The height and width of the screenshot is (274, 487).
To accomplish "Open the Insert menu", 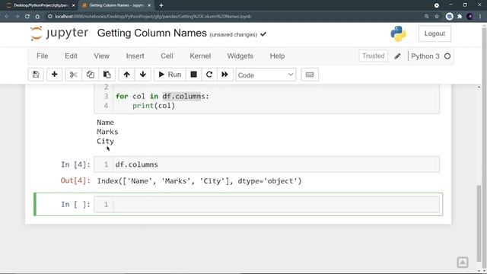I will click(135, 56).
